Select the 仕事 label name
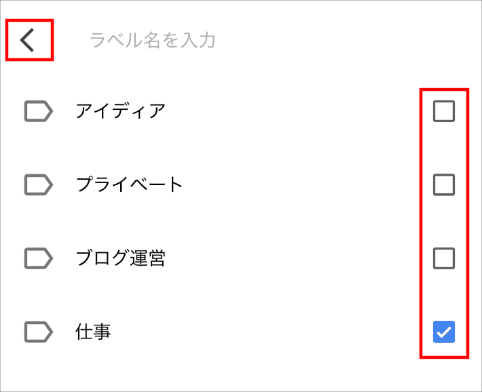The height and width of the screenshot is (392, 482). pos(94,332)
